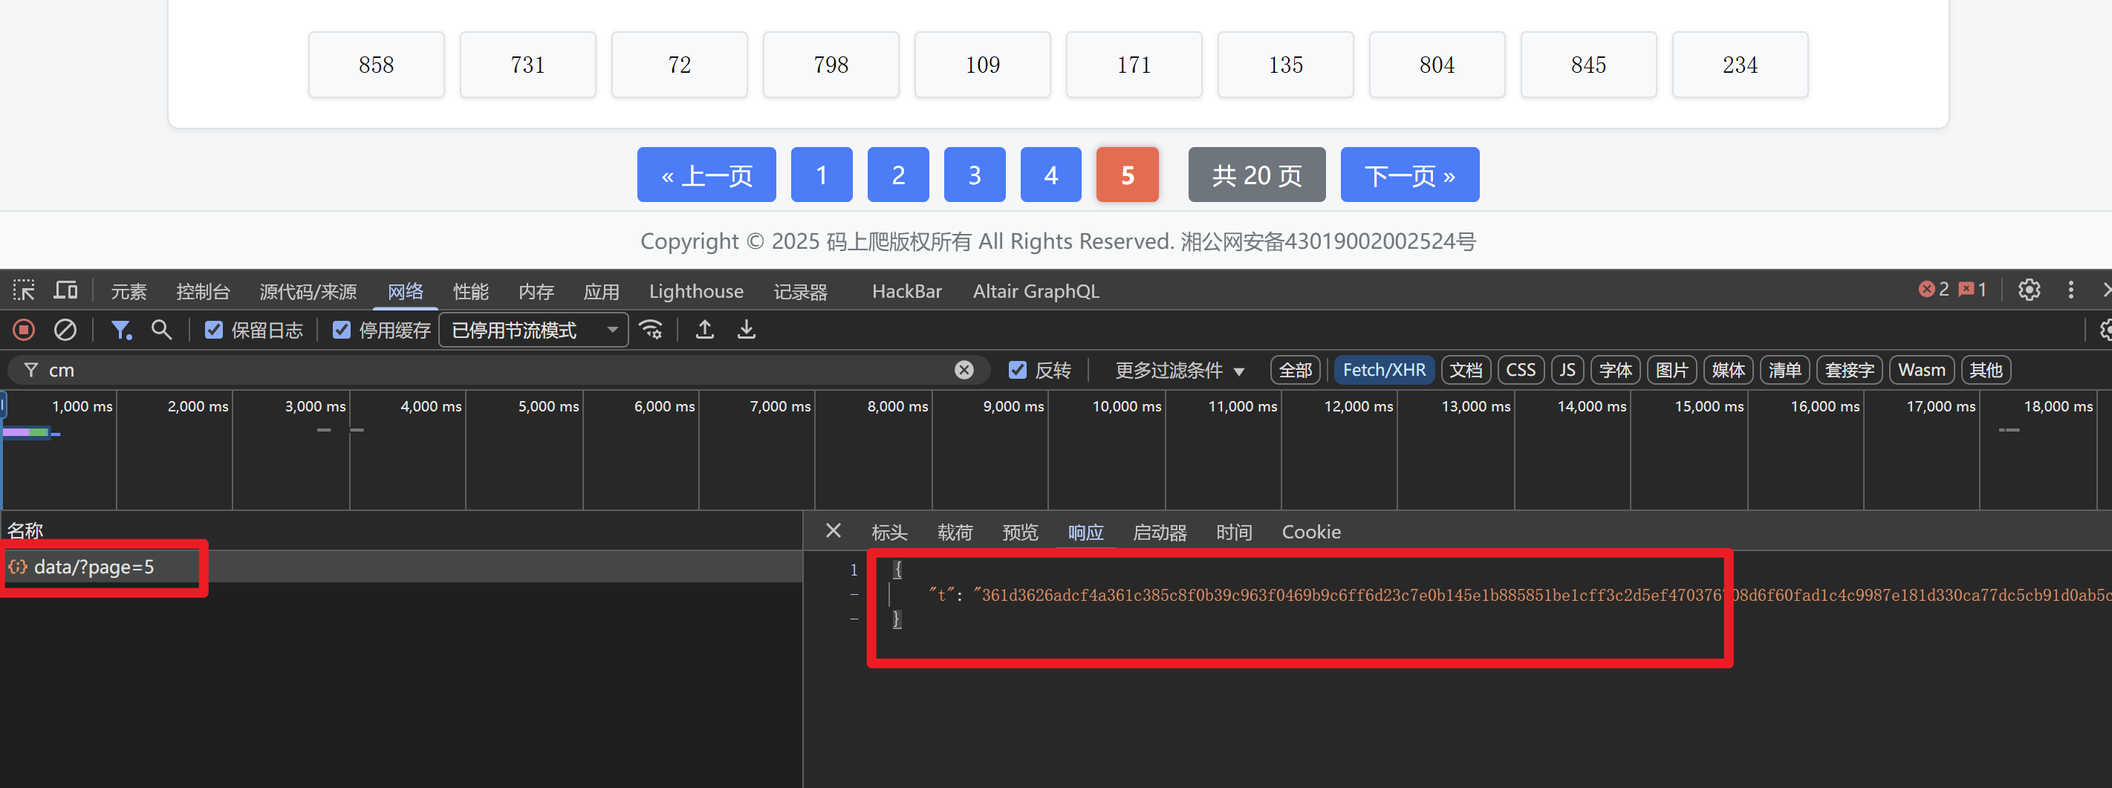Open the 源代码/来源 panel tab
2112x788 pixels.
point(308,291)
